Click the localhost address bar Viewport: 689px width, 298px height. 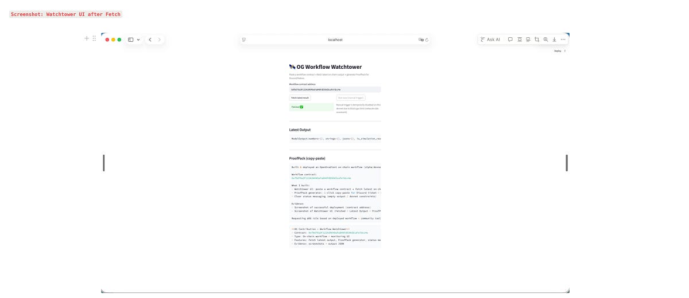coord(335,40)
